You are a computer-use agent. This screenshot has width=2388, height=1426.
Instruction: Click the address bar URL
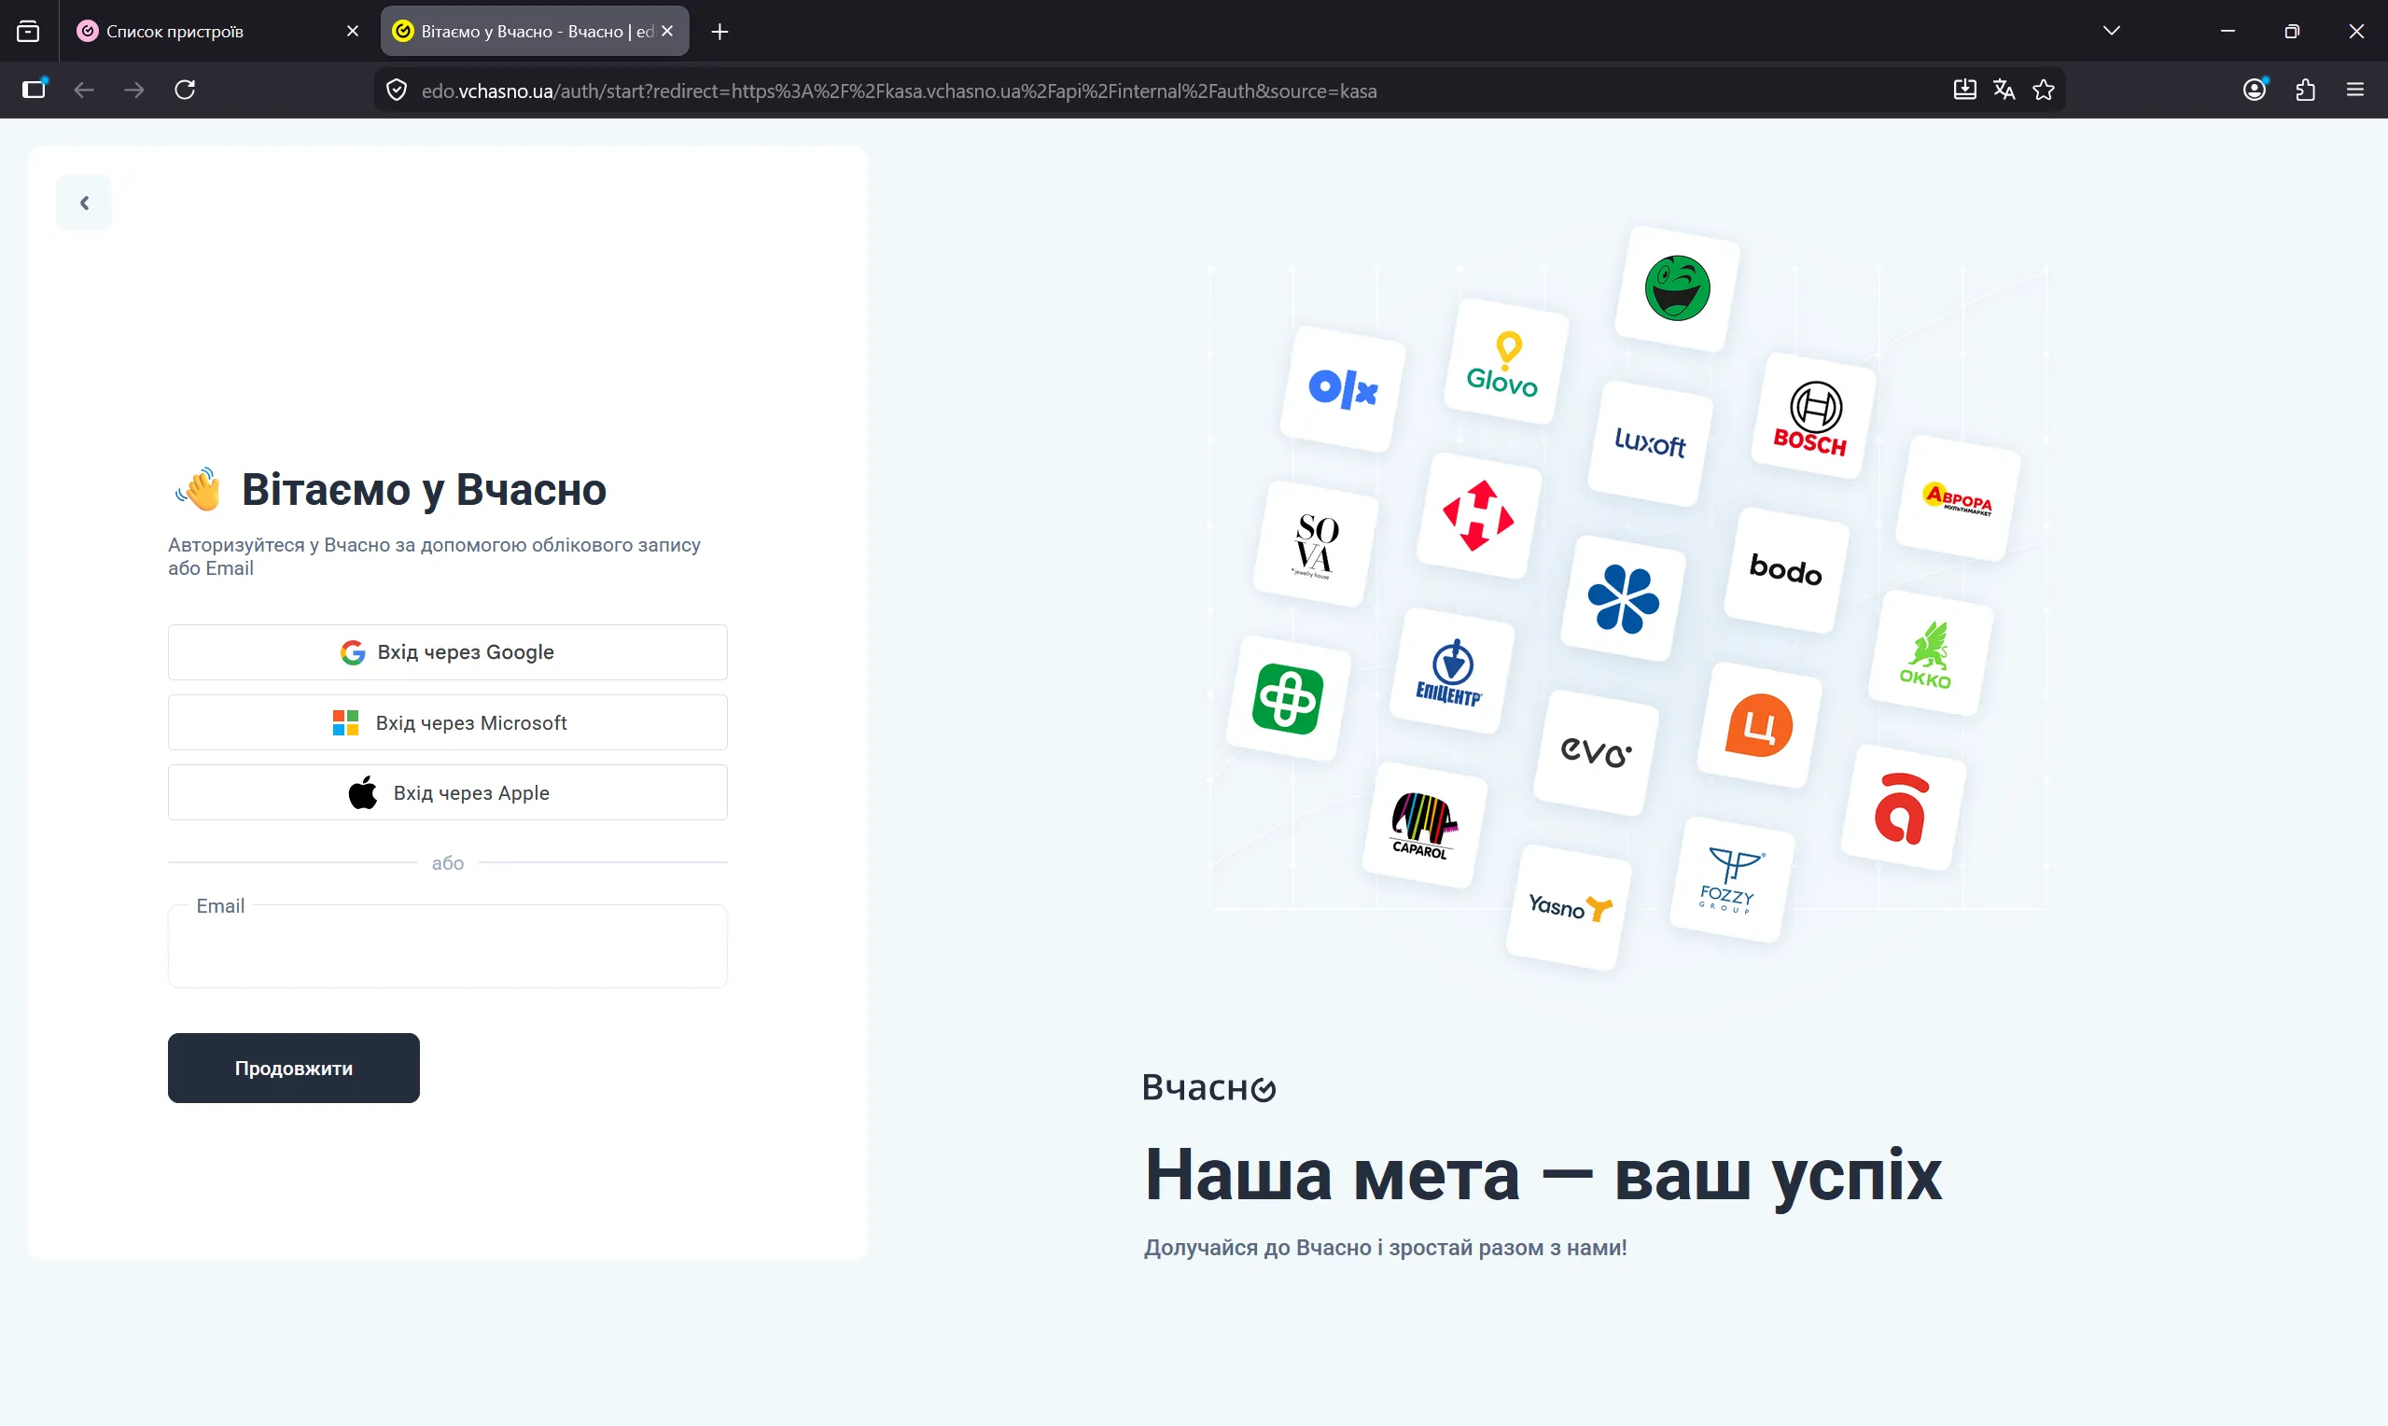pyautogui.click(x=899, y=91)
